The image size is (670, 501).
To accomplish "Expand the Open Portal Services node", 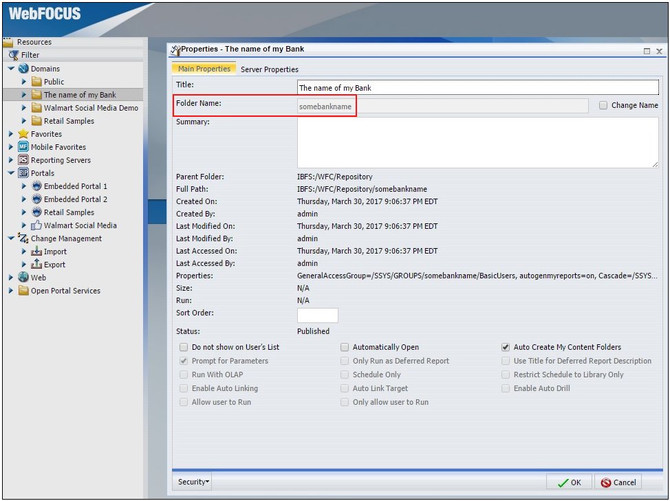I will click(x=11, y=290).
